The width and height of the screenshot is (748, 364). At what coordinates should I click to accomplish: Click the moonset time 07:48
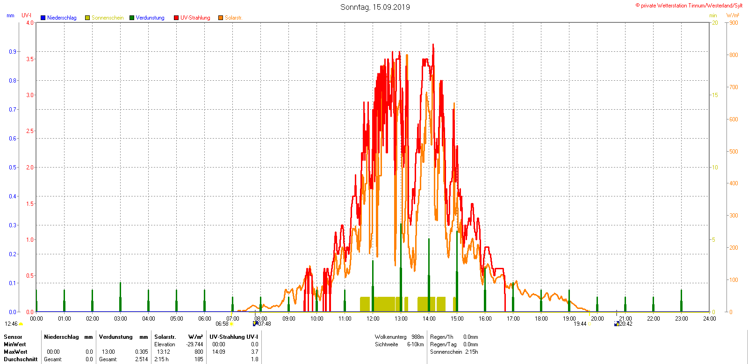[265, 324]
